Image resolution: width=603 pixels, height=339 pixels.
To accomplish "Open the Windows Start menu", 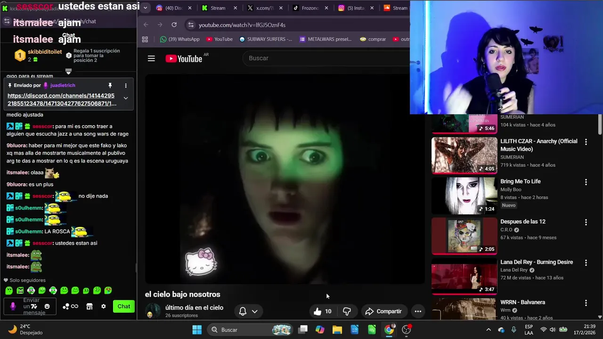I will (197, 330).
